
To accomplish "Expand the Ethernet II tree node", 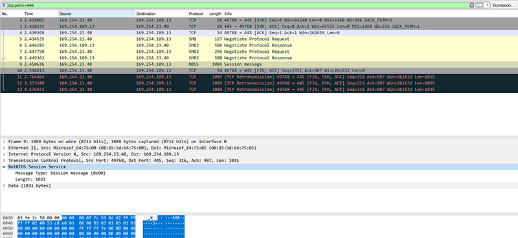I will point(4,148).
